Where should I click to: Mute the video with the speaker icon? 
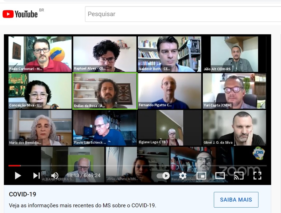coord(55,176)
